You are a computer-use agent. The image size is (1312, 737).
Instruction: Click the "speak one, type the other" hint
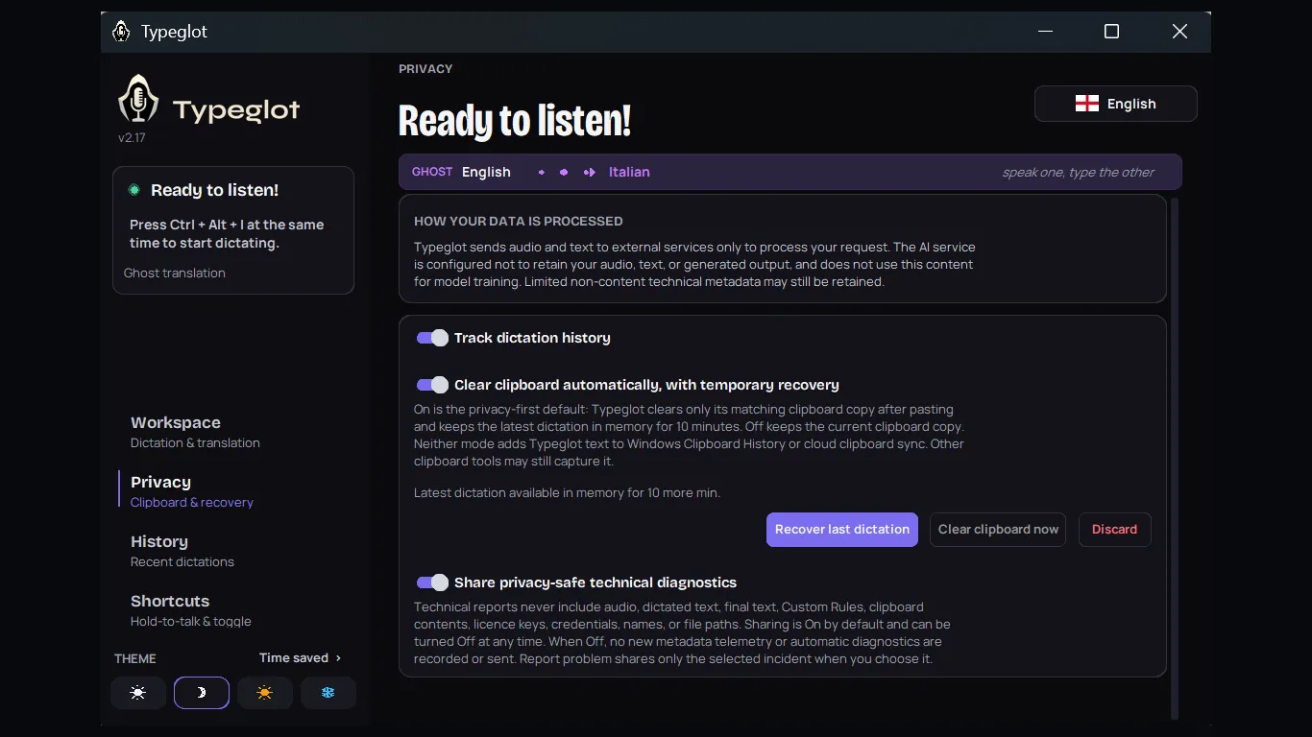(x=1079, y=173)
